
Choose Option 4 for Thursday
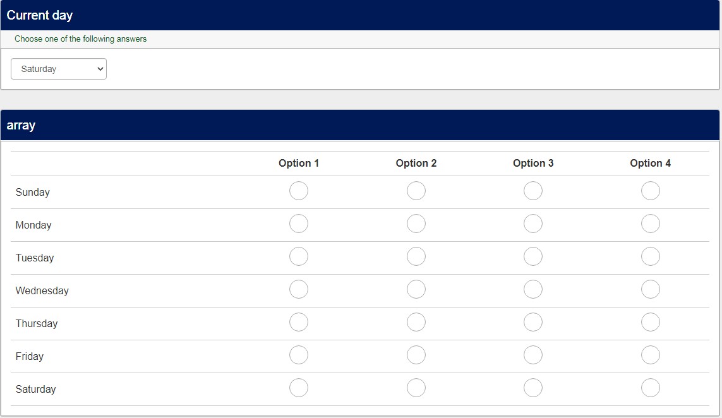651,322
